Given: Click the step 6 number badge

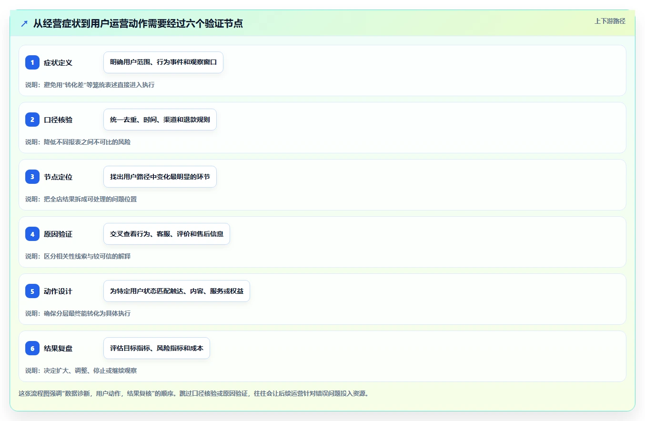Looking at the screenshot, I should (32, 348).
